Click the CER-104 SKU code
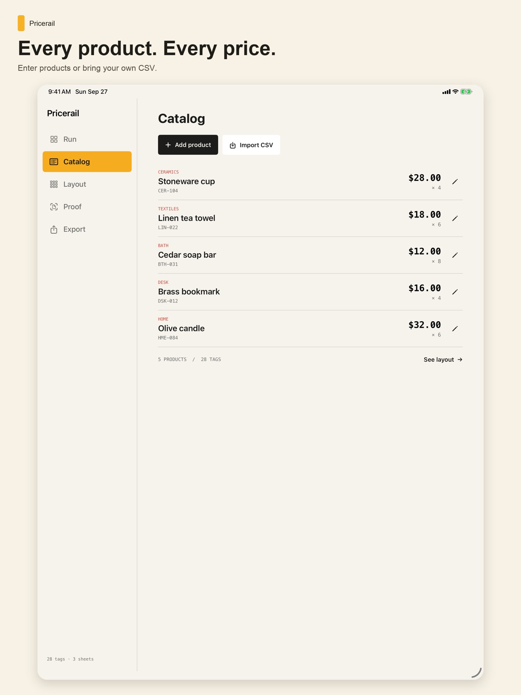Image resolution: width=521 pixels, height=695 pixels. click(168, 191)
